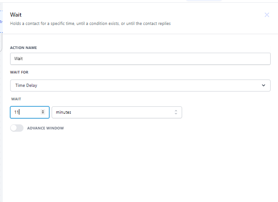Viewport: 278px width, 202px height.
Task: Click the ADVANCE WINDOW label text
Action: [x=46, y=128]
